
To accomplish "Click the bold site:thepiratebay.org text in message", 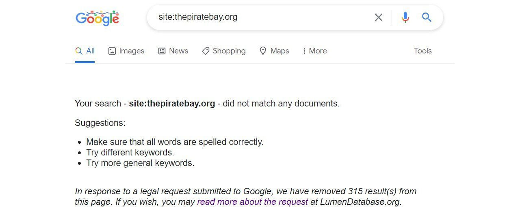I will [x=172, y=104].
